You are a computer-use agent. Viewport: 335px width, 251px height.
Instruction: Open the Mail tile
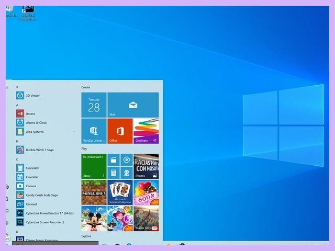click(133, 105)
